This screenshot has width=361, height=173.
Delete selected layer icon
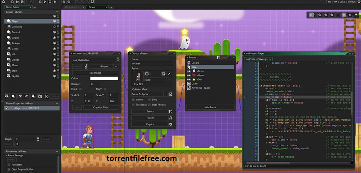pos(47,96)
